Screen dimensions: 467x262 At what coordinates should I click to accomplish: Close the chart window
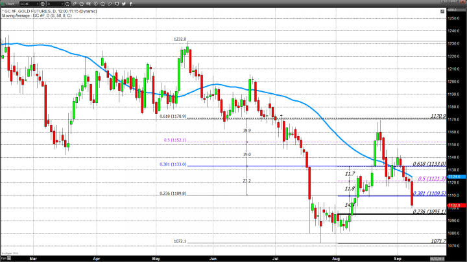pos(462,2)
